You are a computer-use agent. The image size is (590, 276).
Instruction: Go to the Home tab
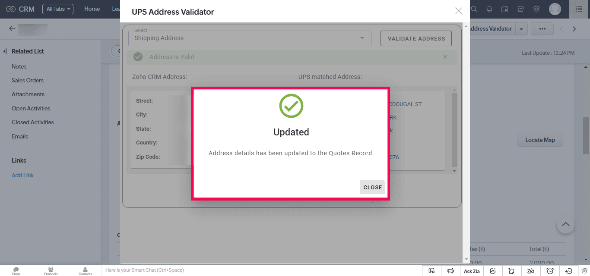[x=92, y=9]
